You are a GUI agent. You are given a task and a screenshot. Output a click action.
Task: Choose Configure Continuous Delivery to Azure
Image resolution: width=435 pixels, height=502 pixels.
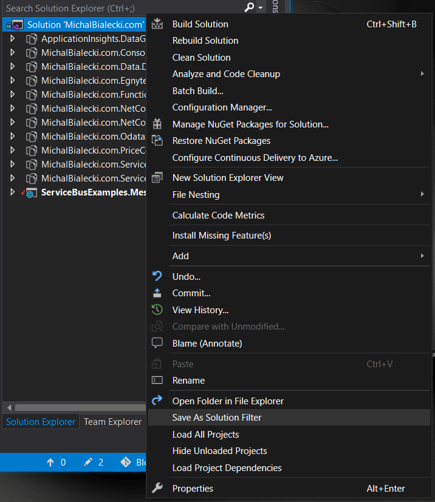[289, 157]
